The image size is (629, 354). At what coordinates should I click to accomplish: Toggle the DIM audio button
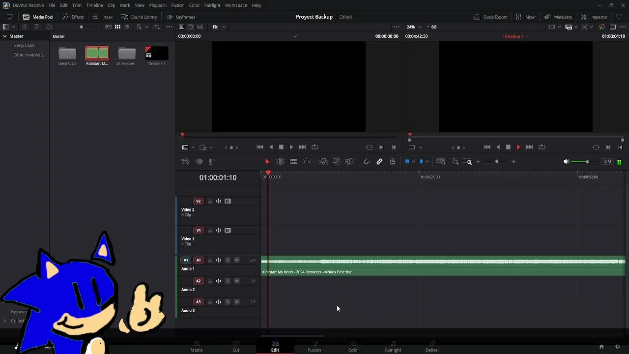click(607, 162)
